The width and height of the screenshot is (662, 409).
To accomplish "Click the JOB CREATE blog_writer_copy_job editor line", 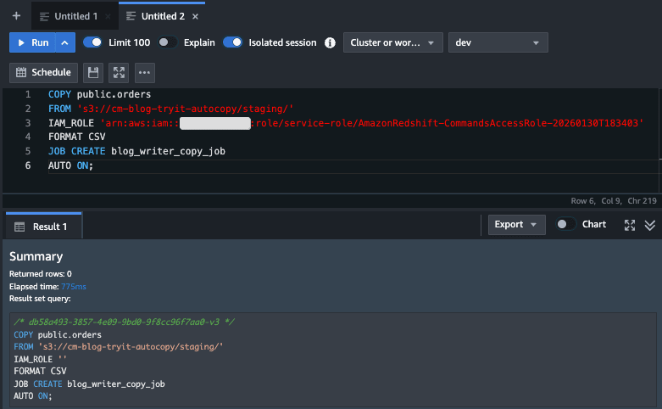I will pos(136,151).
